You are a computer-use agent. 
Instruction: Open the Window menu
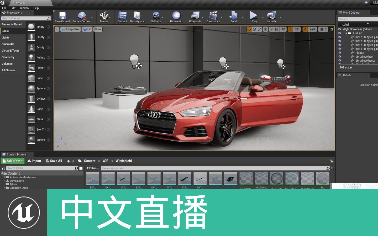click(x=24, y=8)
